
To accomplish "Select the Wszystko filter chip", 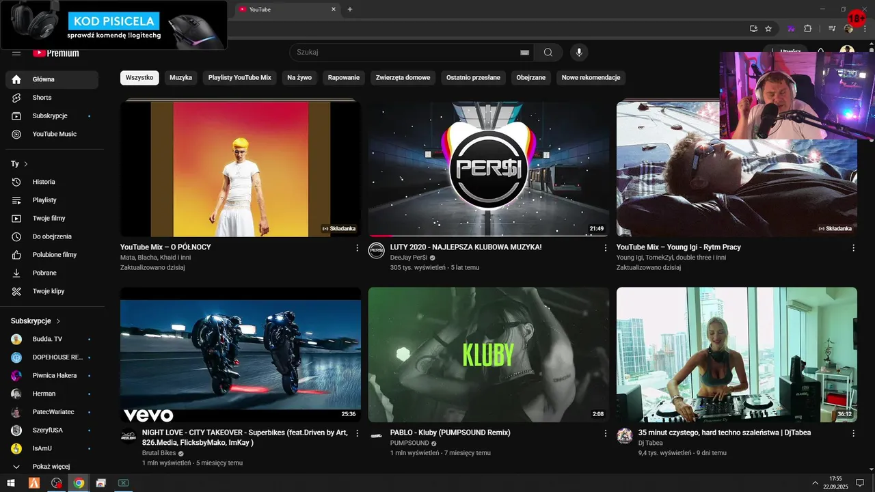I will tap(139, 78).
